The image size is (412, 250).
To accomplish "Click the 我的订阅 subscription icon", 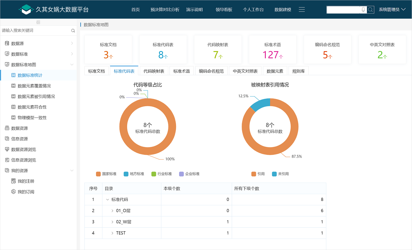I will [14, 192].
